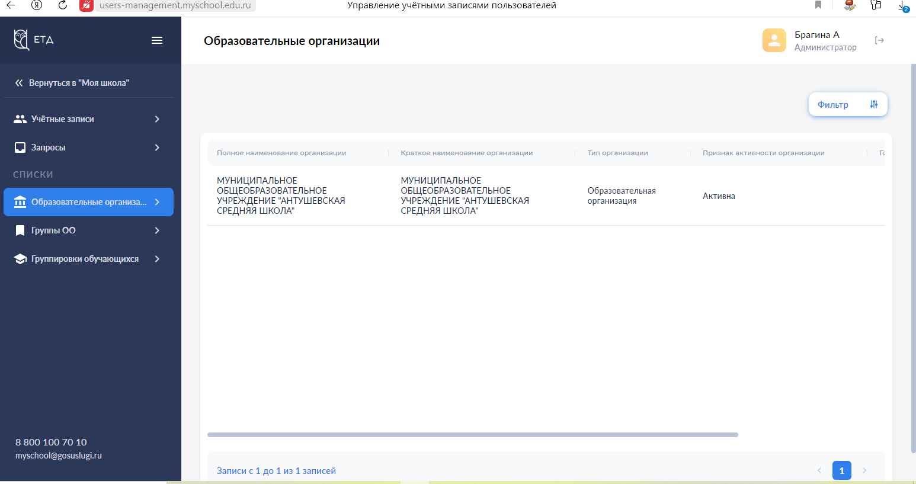This screenshot has height=484, width=916.
Task: Sort by Краткое наименование организации header
Action: (467, 153)
